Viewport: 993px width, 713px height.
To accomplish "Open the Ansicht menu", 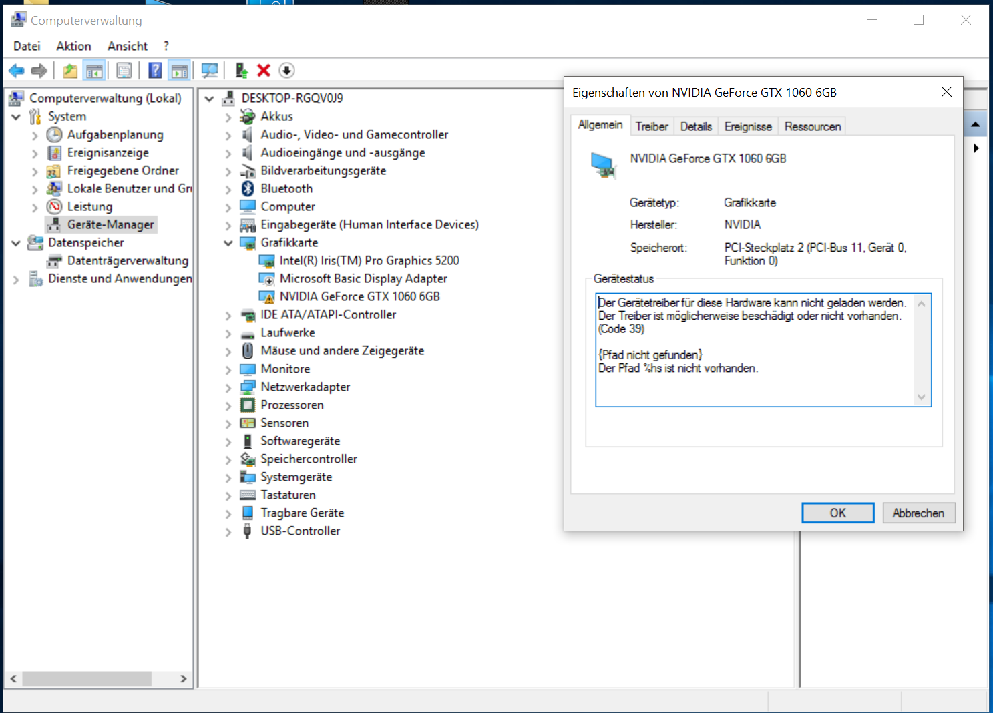I will point(128,46).
